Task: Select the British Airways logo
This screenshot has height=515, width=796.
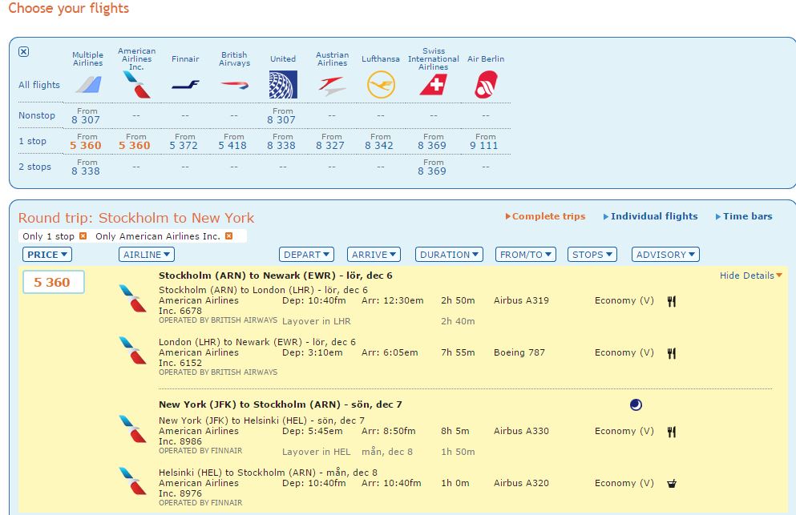Action: tap(234, 84)
